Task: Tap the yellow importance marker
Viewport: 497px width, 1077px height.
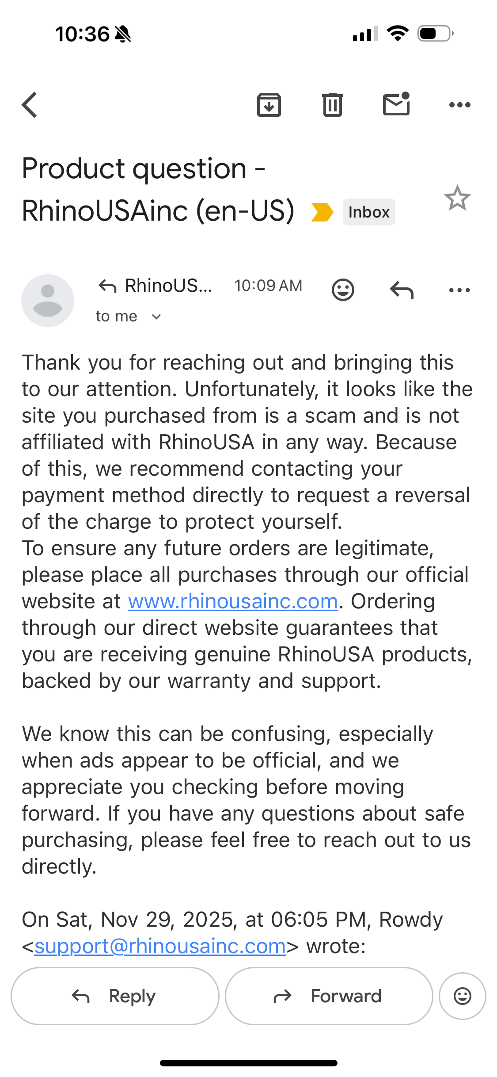Action: (322, 212)
